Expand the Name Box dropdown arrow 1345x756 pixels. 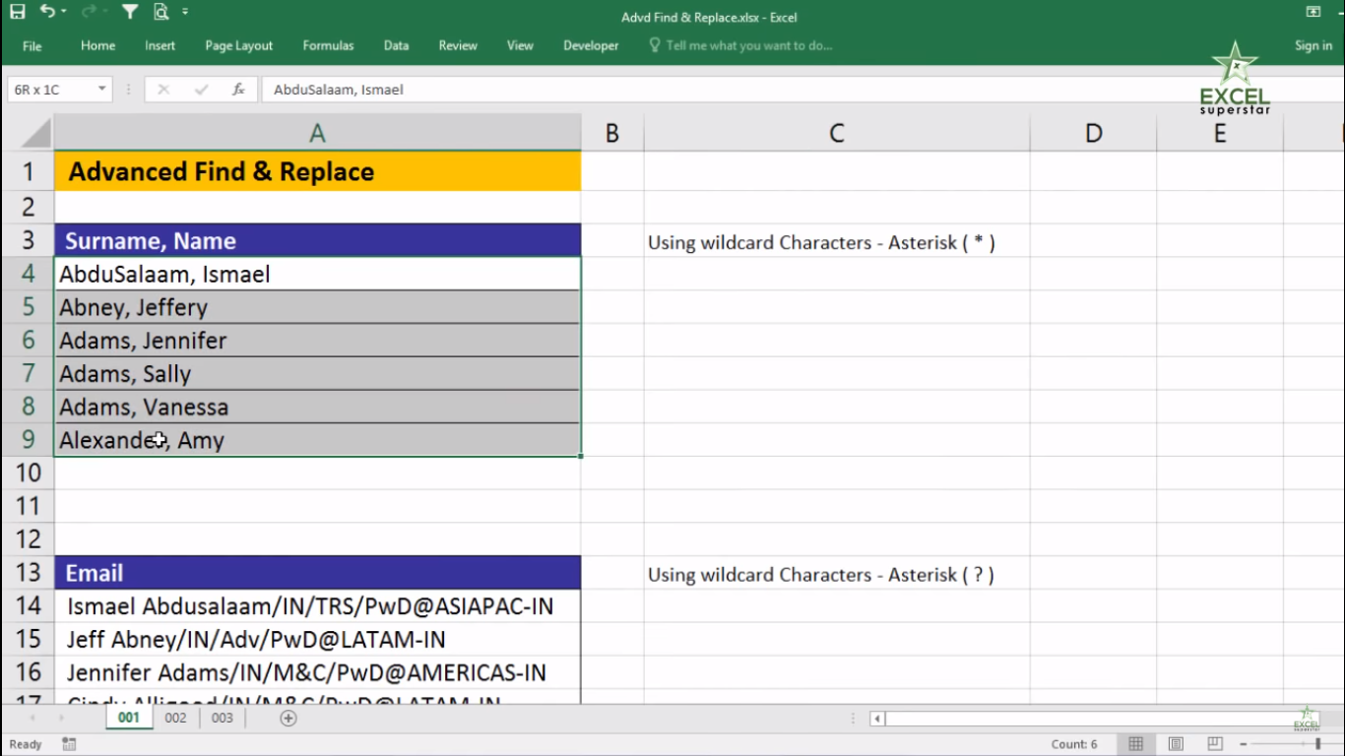coord(102,90)
